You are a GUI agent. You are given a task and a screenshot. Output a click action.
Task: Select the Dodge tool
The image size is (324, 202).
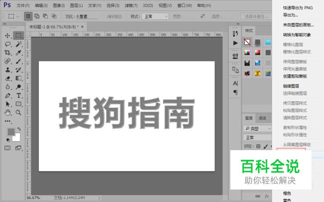point(18,87)
